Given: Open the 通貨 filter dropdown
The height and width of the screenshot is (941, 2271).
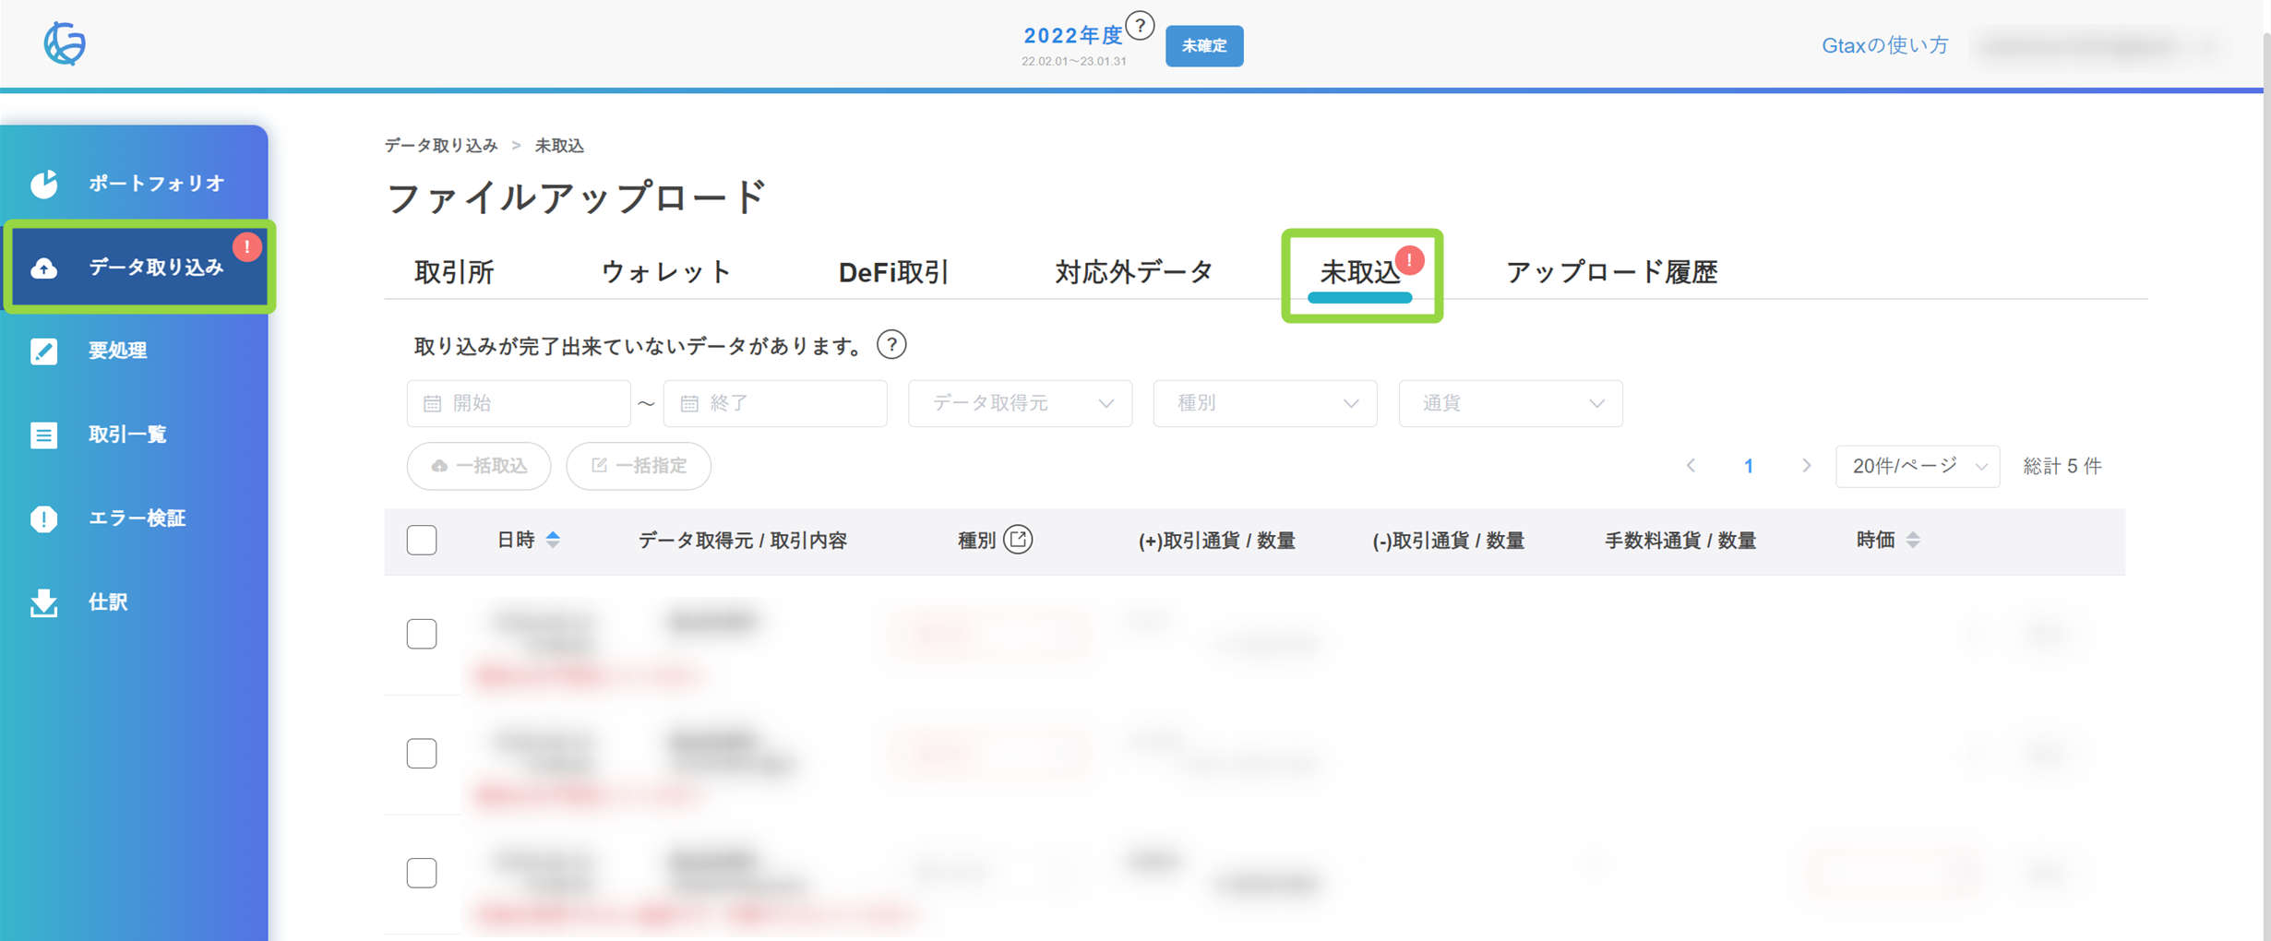Looking at the screenshot, I should click(1510, 403).
